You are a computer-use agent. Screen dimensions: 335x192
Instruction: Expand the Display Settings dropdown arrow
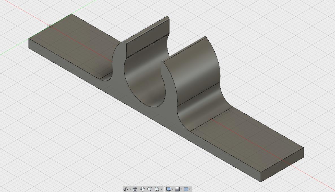pos(172,189)
